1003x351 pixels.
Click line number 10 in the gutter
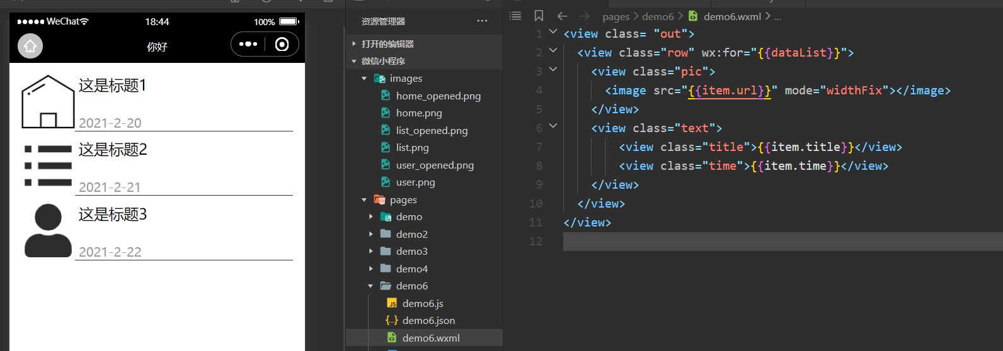[x=536, y=203]
